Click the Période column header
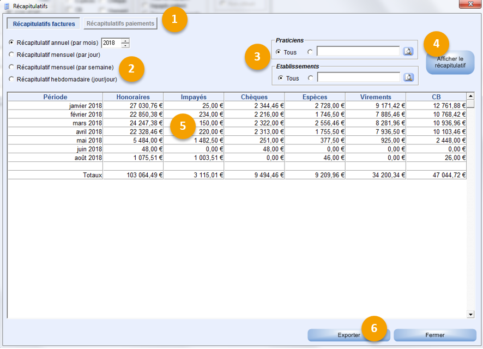483x349 pixels. click(55, 97)
